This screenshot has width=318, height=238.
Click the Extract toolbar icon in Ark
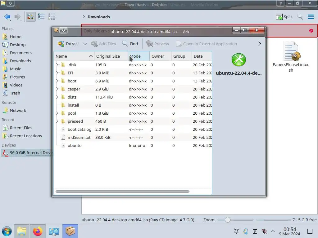[61, 44]
